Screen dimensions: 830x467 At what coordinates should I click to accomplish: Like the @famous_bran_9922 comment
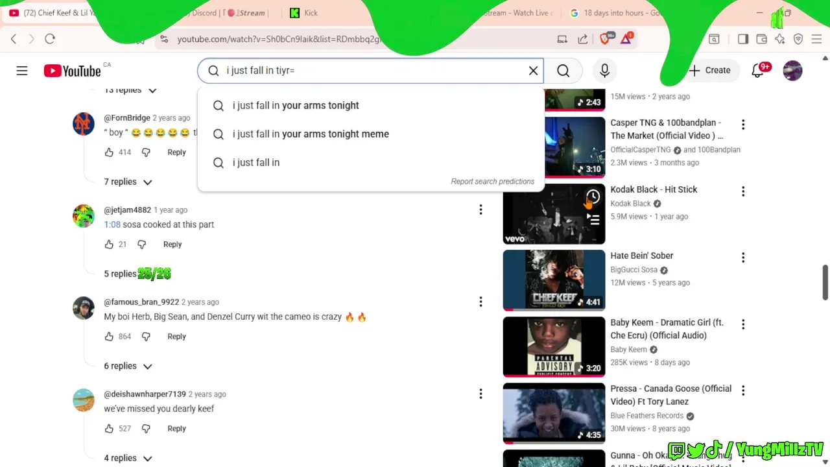tap(109, 337)
